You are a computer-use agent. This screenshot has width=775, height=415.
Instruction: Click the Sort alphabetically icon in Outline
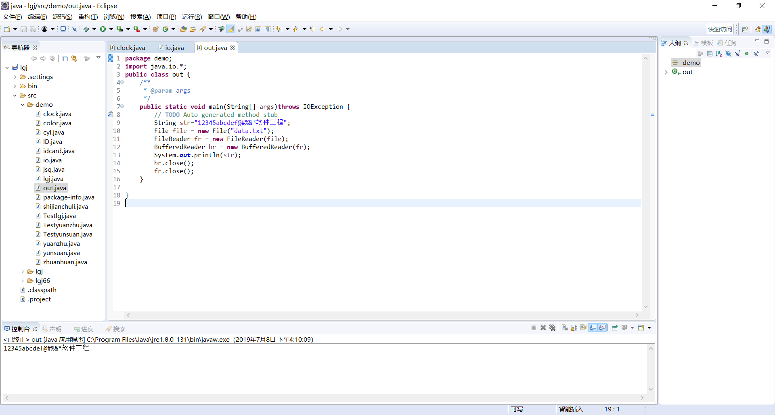point(719,54)
